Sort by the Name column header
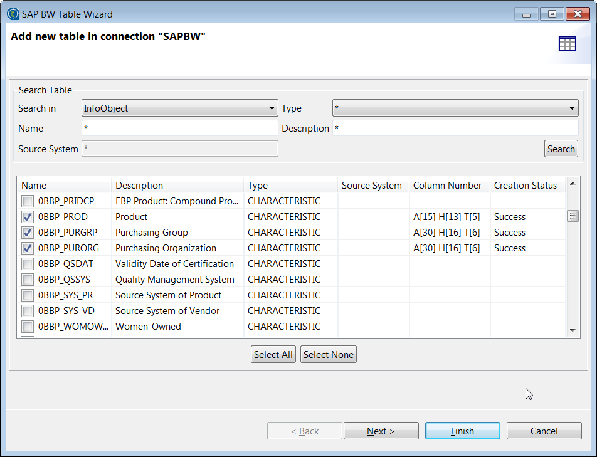This screenshot has width=597, height=457. pyautogui.click(x=64, y=186)
